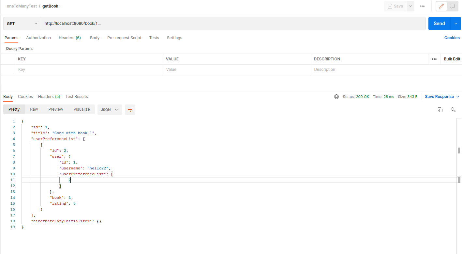This screenshot has width=462, height=254.
Task: Click the "username": "hello22" line
Action: point(85,168)
